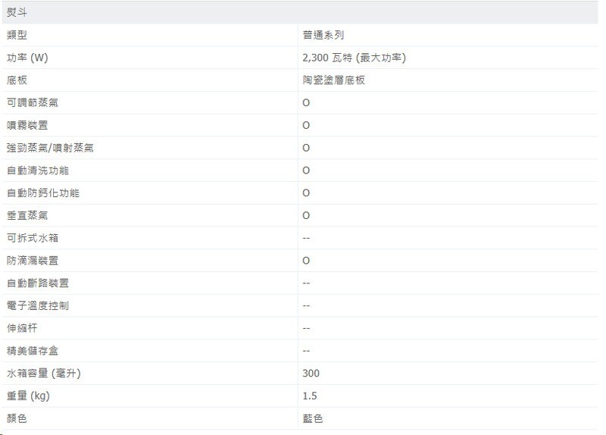Select the 防滴漏裝置 label

coord(32,261)
